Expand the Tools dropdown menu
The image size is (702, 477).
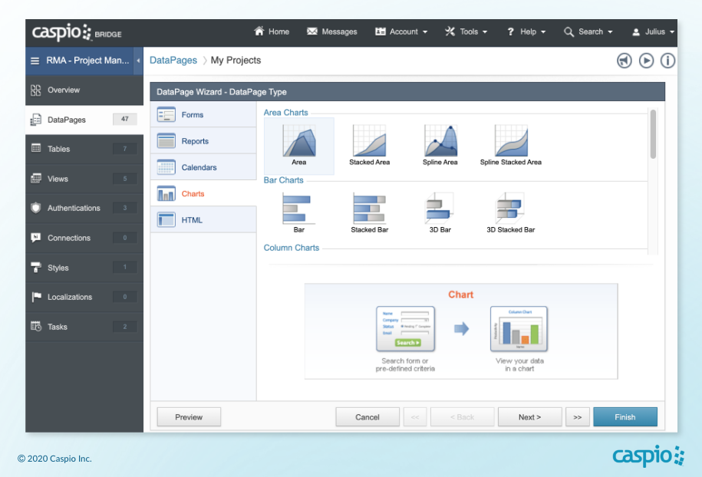[x=466, y=32]
